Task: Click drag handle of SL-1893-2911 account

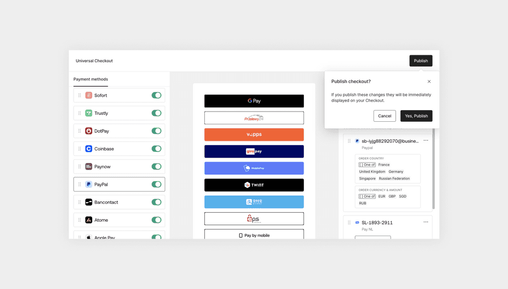Action: tap(349, 223)
